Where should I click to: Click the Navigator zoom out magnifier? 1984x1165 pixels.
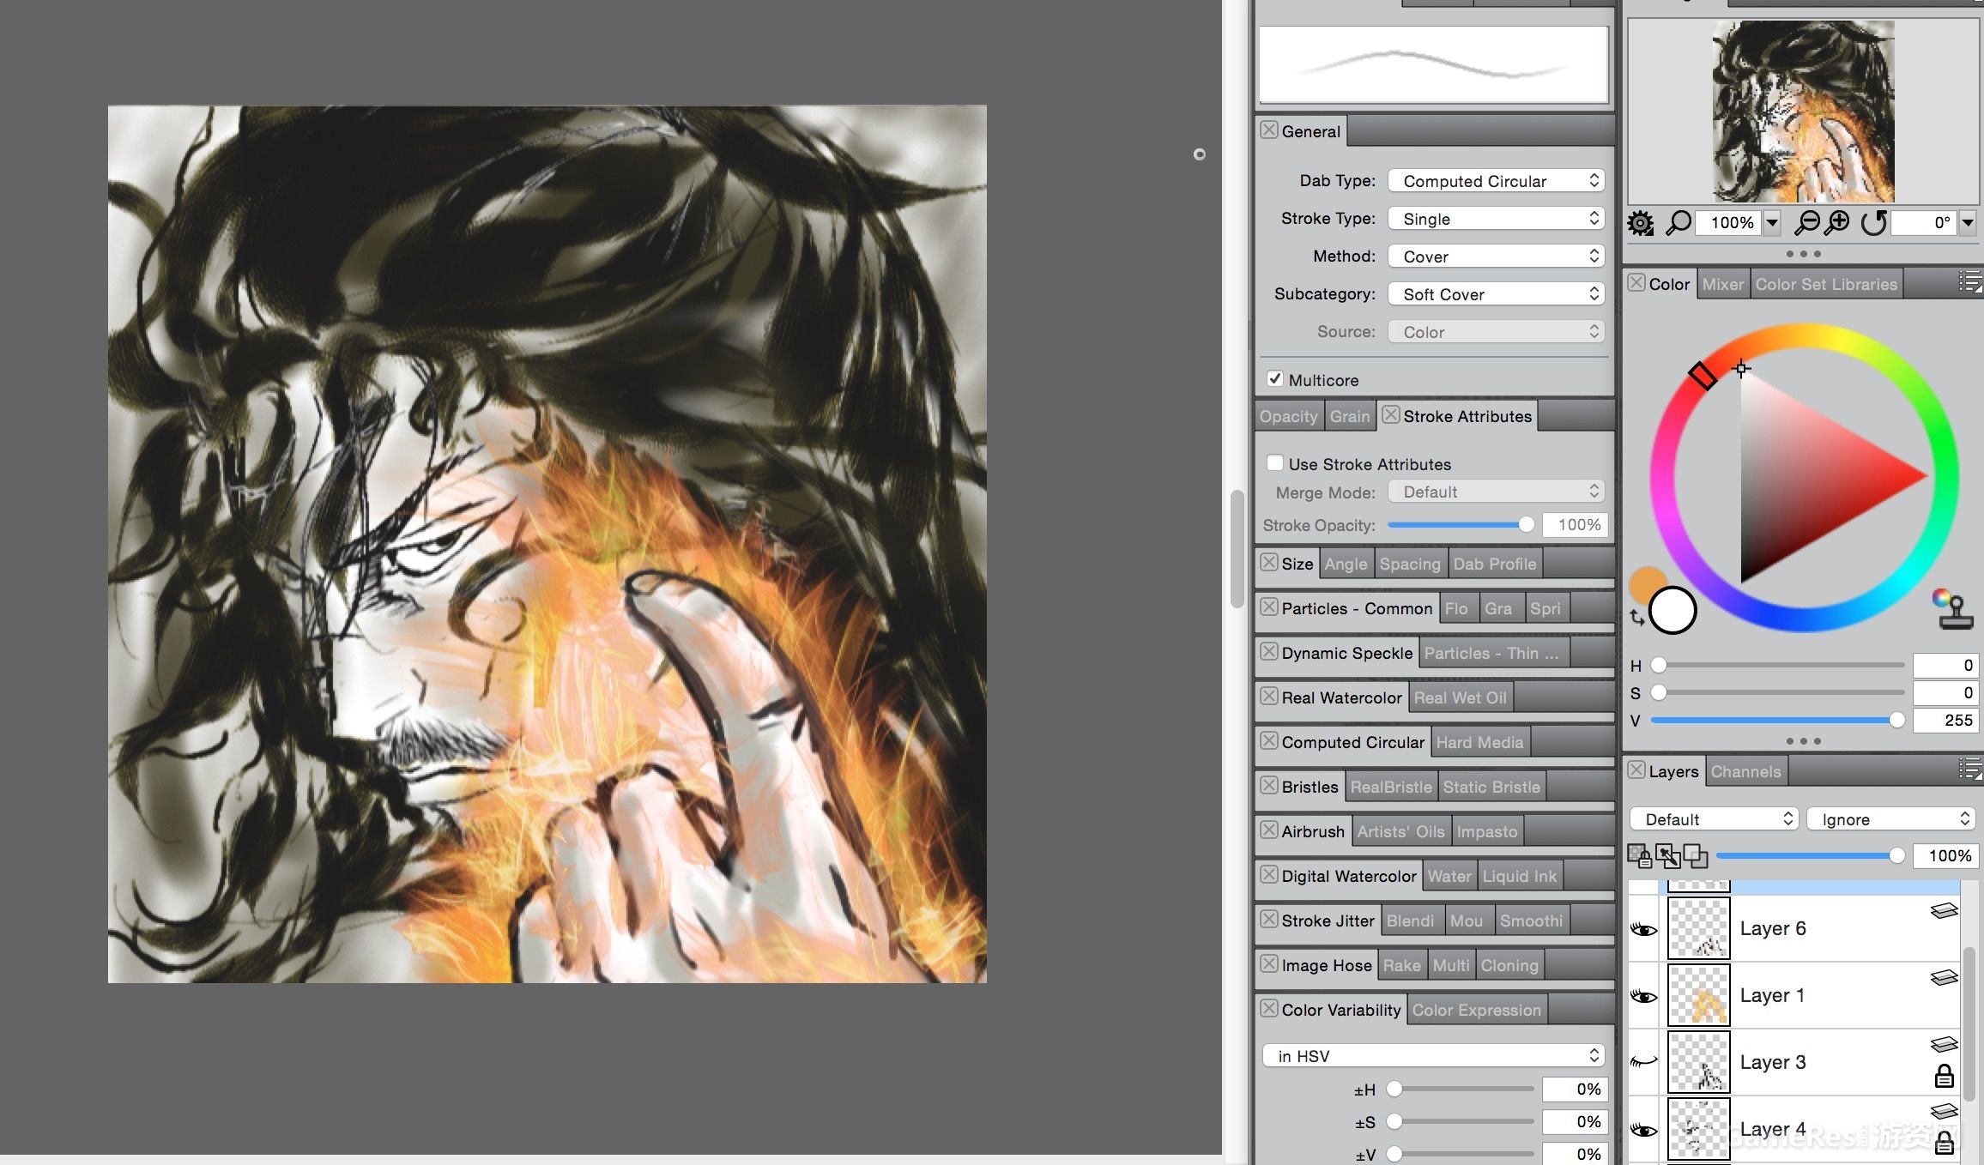tap(1807, 223)
